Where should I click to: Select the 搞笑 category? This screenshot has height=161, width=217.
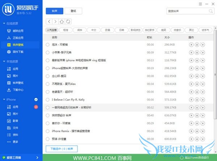coord(163,30)
